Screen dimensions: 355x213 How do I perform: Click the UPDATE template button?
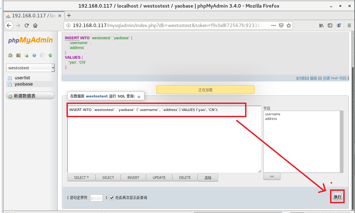click(x=159, y=178)
